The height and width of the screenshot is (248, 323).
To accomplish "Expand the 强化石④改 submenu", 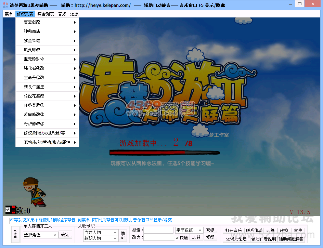I will [47, 68].
